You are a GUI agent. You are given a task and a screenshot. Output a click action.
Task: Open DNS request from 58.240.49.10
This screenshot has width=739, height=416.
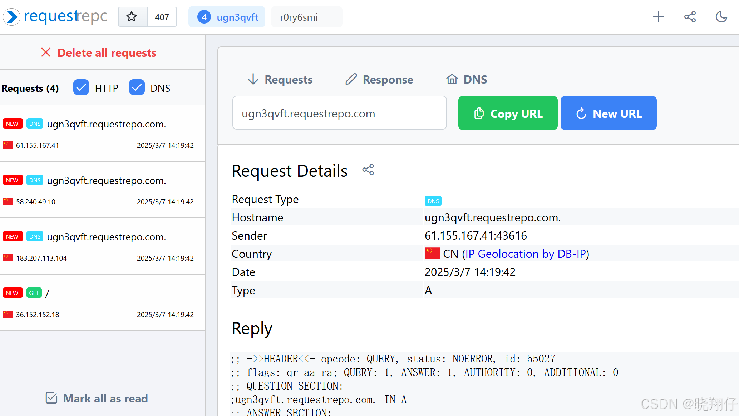coord(103,190)
